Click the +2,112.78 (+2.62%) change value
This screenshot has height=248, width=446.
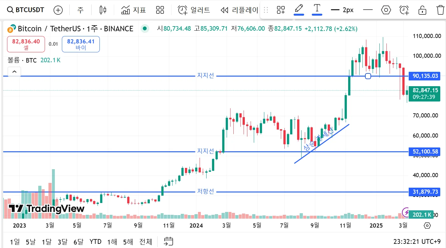[x=331, y=29]
